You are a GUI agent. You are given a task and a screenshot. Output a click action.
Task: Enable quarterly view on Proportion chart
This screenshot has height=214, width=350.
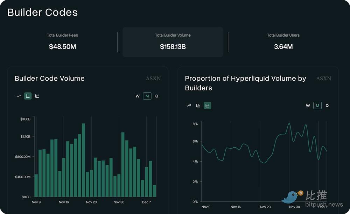point(327,105)
